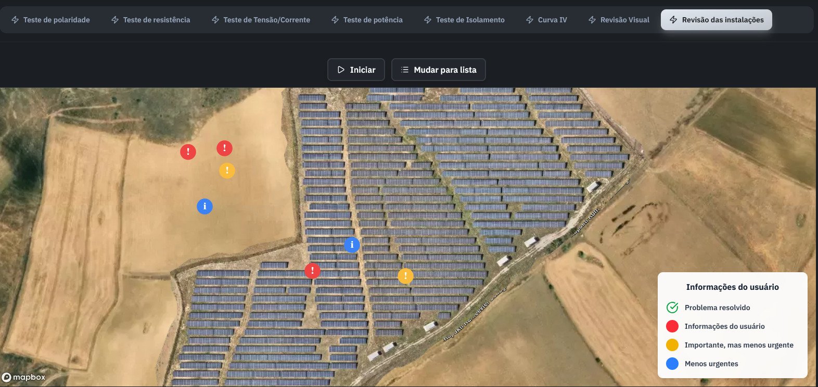Click the yellow warning marker among the solar panels
818x387 pixels.
405,276
